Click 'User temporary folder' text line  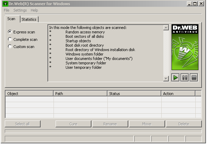[84, 67]
